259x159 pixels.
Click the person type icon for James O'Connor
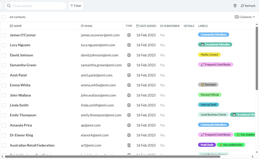click(129, 35)
